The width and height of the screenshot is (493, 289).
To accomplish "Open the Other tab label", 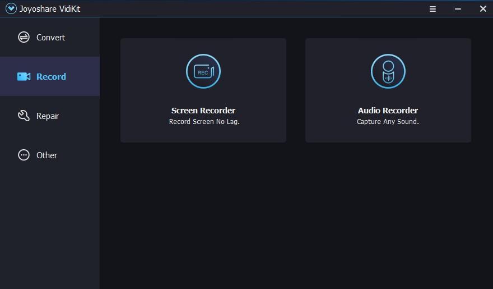I will pos(46,155).
